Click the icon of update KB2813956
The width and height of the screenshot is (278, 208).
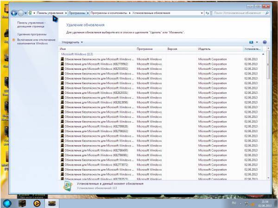tap(62, 102)
